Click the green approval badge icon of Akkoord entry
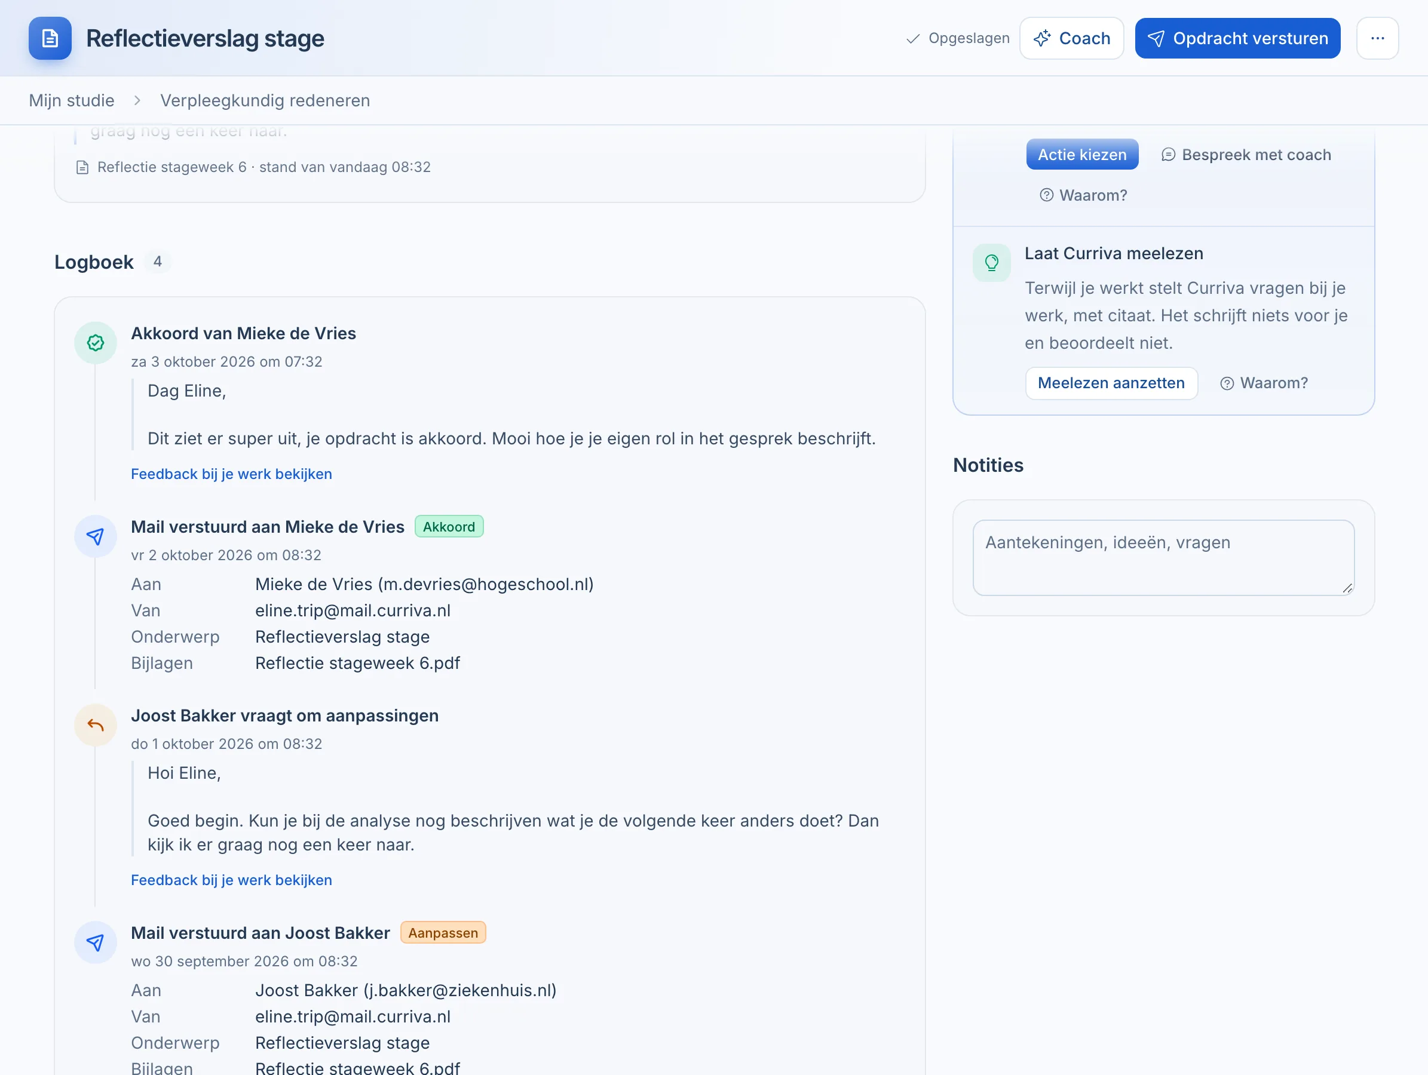Image resolution: width=1428 pixels, height=1075 pixels. 96,343
